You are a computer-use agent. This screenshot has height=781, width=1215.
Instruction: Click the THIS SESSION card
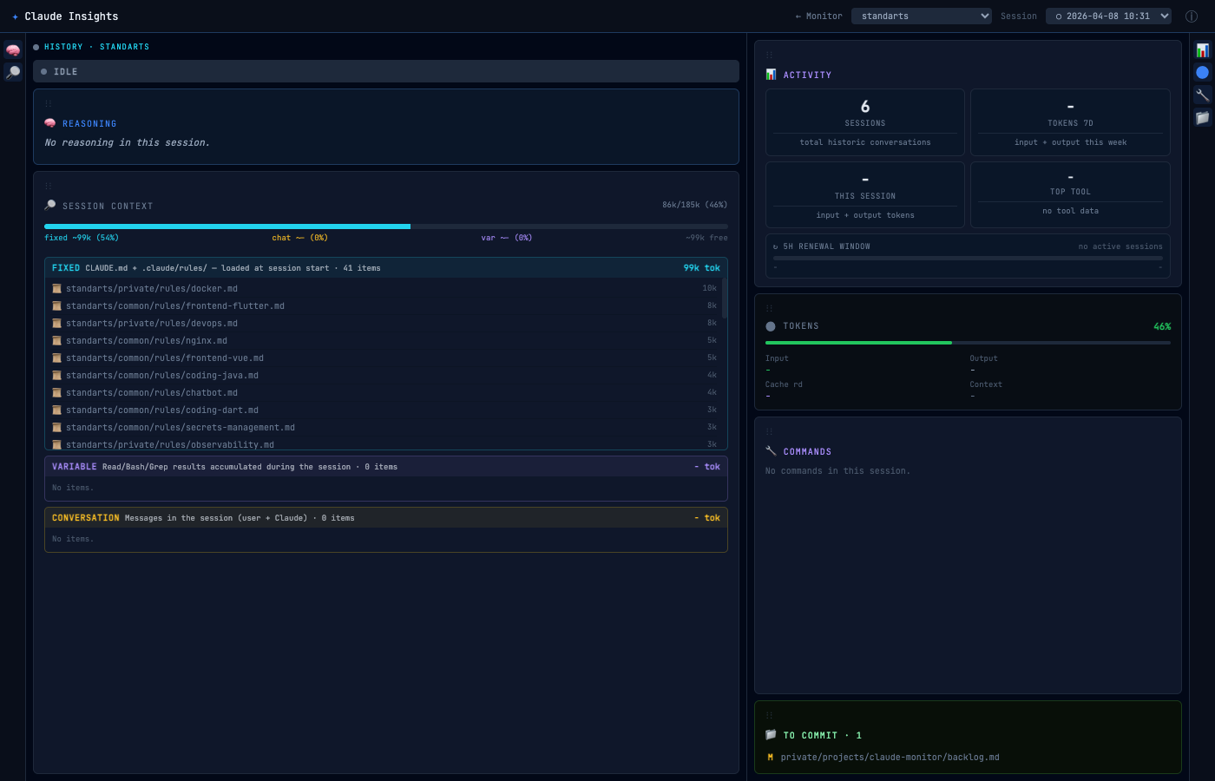(865, 195)
